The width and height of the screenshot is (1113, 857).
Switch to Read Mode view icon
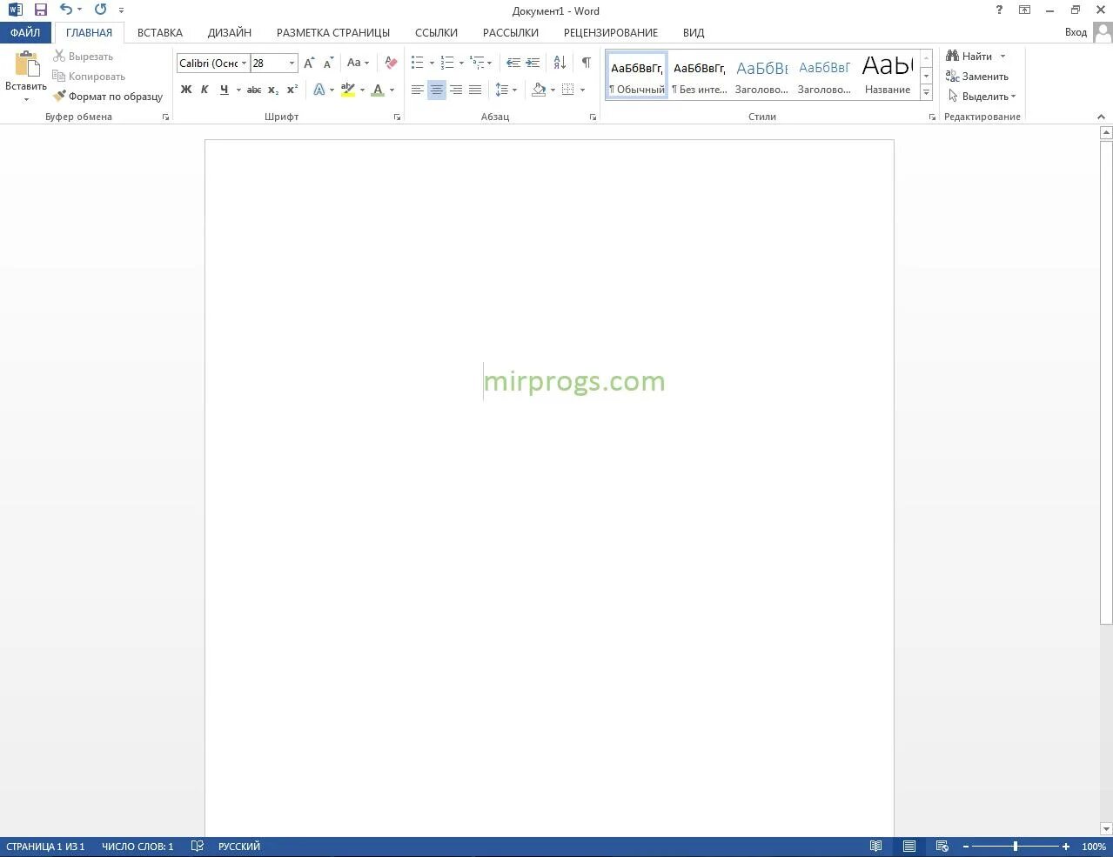pyautogui.click(x=876, y=847)
